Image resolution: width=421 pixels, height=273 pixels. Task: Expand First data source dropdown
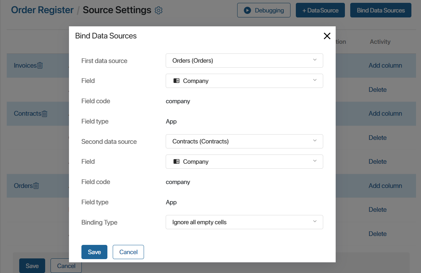(x=244, y=61)
